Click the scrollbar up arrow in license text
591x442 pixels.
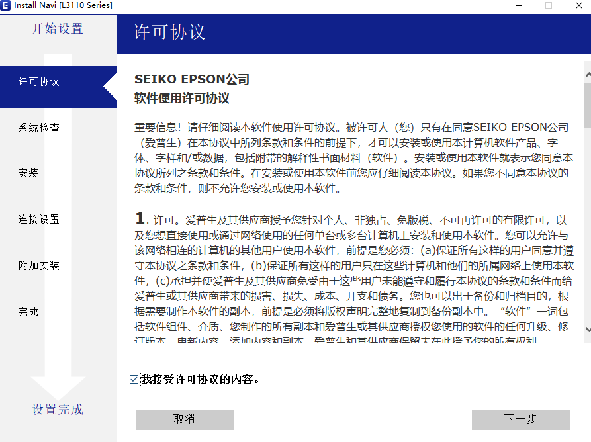(x=588, y=75)
